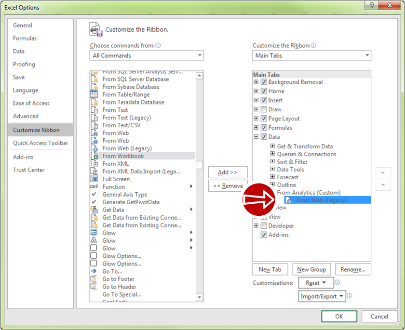405x330 pixels.
Task: Open the Choose commands from dropdown
Action: pos(147,55)
